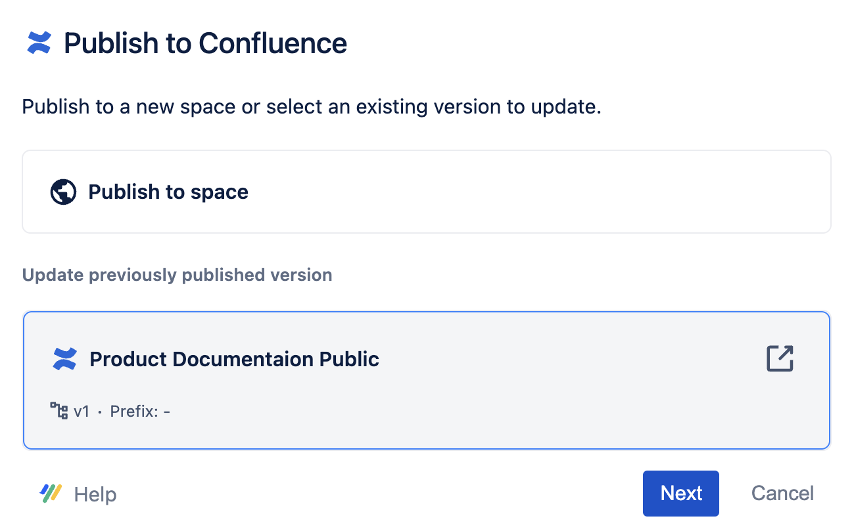This screenshot has height=529, width=854.
Task: Cancel the publish dialog
Action: 782,494
